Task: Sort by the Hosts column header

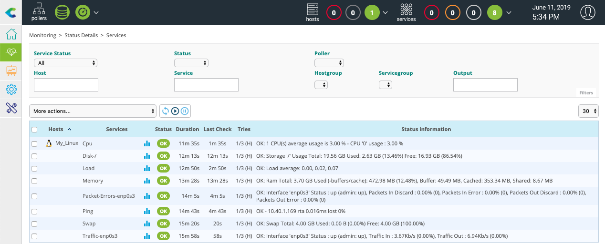Action: 56,129
